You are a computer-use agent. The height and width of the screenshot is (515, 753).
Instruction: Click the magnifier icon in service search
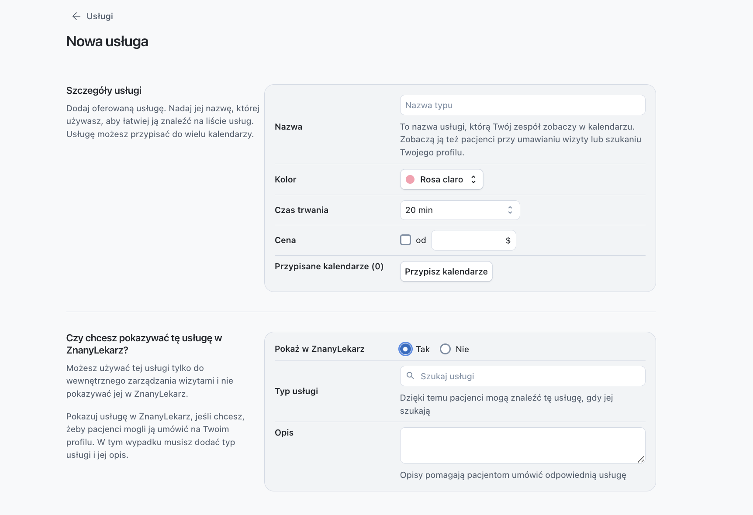coord(411,376)
